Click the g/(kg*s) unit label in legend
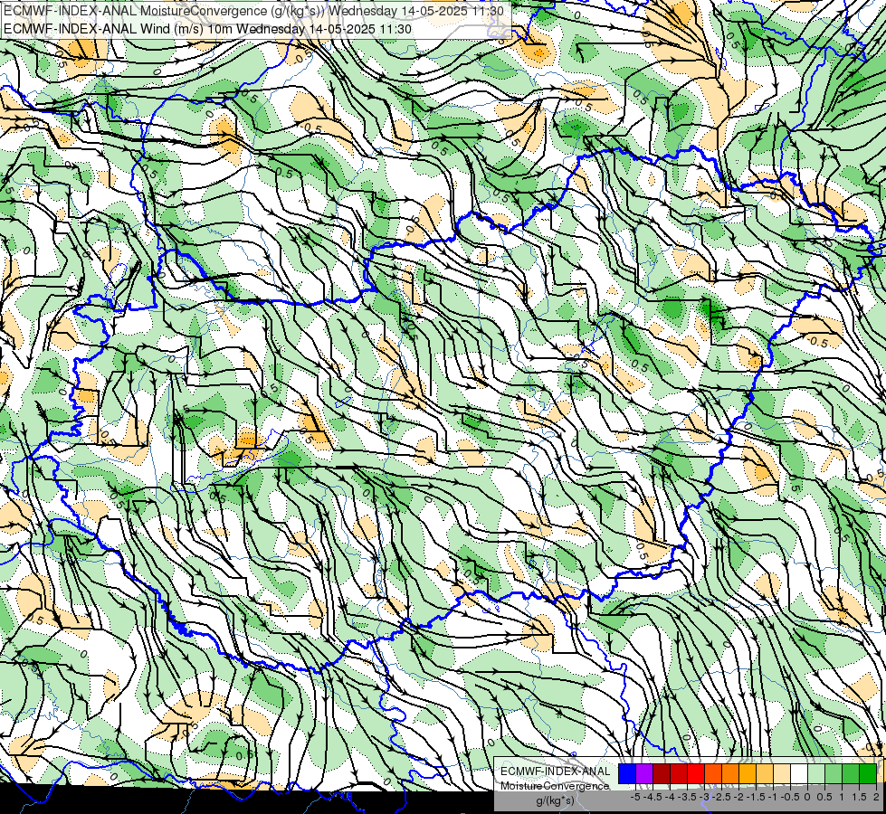The width and height of the screenshot is (886, 814). (x=556, y=800)
